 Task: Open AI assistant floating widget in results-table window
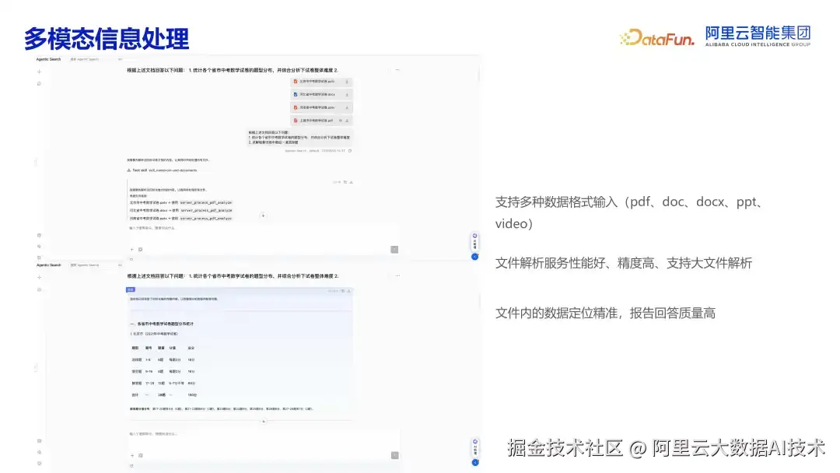474,447
